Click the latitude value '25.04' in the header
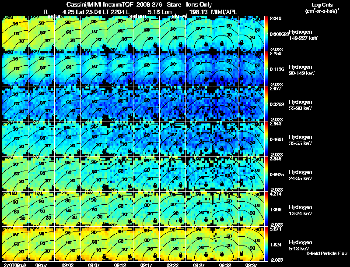Screen dimensions: 350x267 tap(93, 12)
